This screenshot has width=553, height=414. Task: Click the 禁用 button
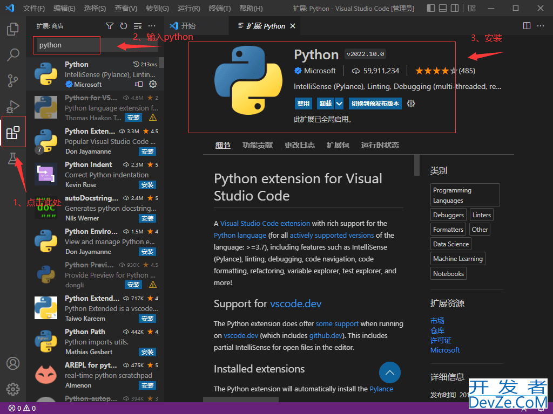click(x=304, y=103)
